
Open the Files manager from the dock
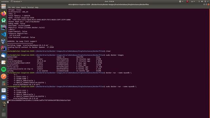[4, 7]
